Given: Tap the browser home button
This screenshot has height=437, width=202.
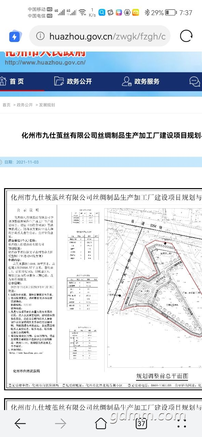Looking at the screenshot, I should point(101,424).
